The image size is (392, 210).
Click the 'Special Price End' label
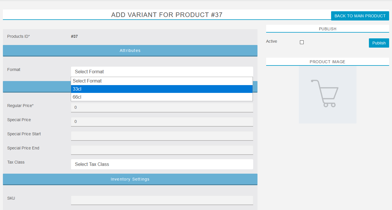(x=23, y=148)
